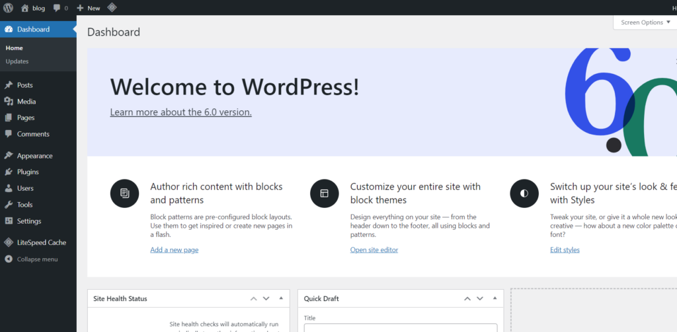Click the Comments speech bubble sidebar icon
This screenshot has width=677, height=332.
coord(9,134)
